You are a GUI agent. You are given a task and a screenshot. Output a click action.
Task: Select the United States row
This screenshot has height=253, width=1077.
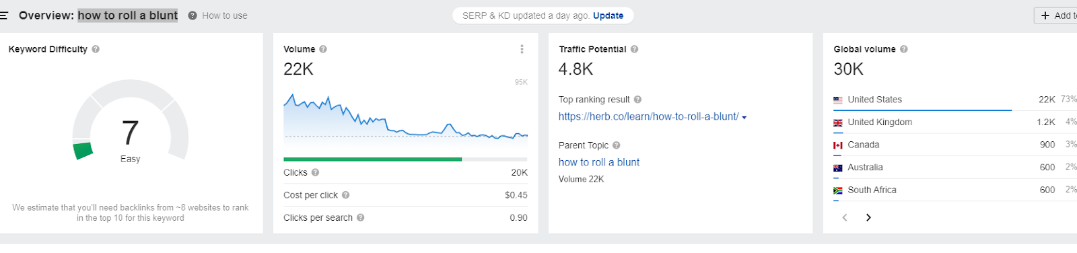[x=955, y=100]
